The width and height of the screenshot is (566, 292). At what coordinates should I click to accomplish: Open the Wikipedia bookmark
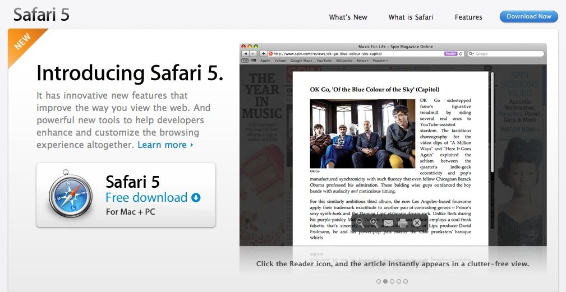(344, 61)
